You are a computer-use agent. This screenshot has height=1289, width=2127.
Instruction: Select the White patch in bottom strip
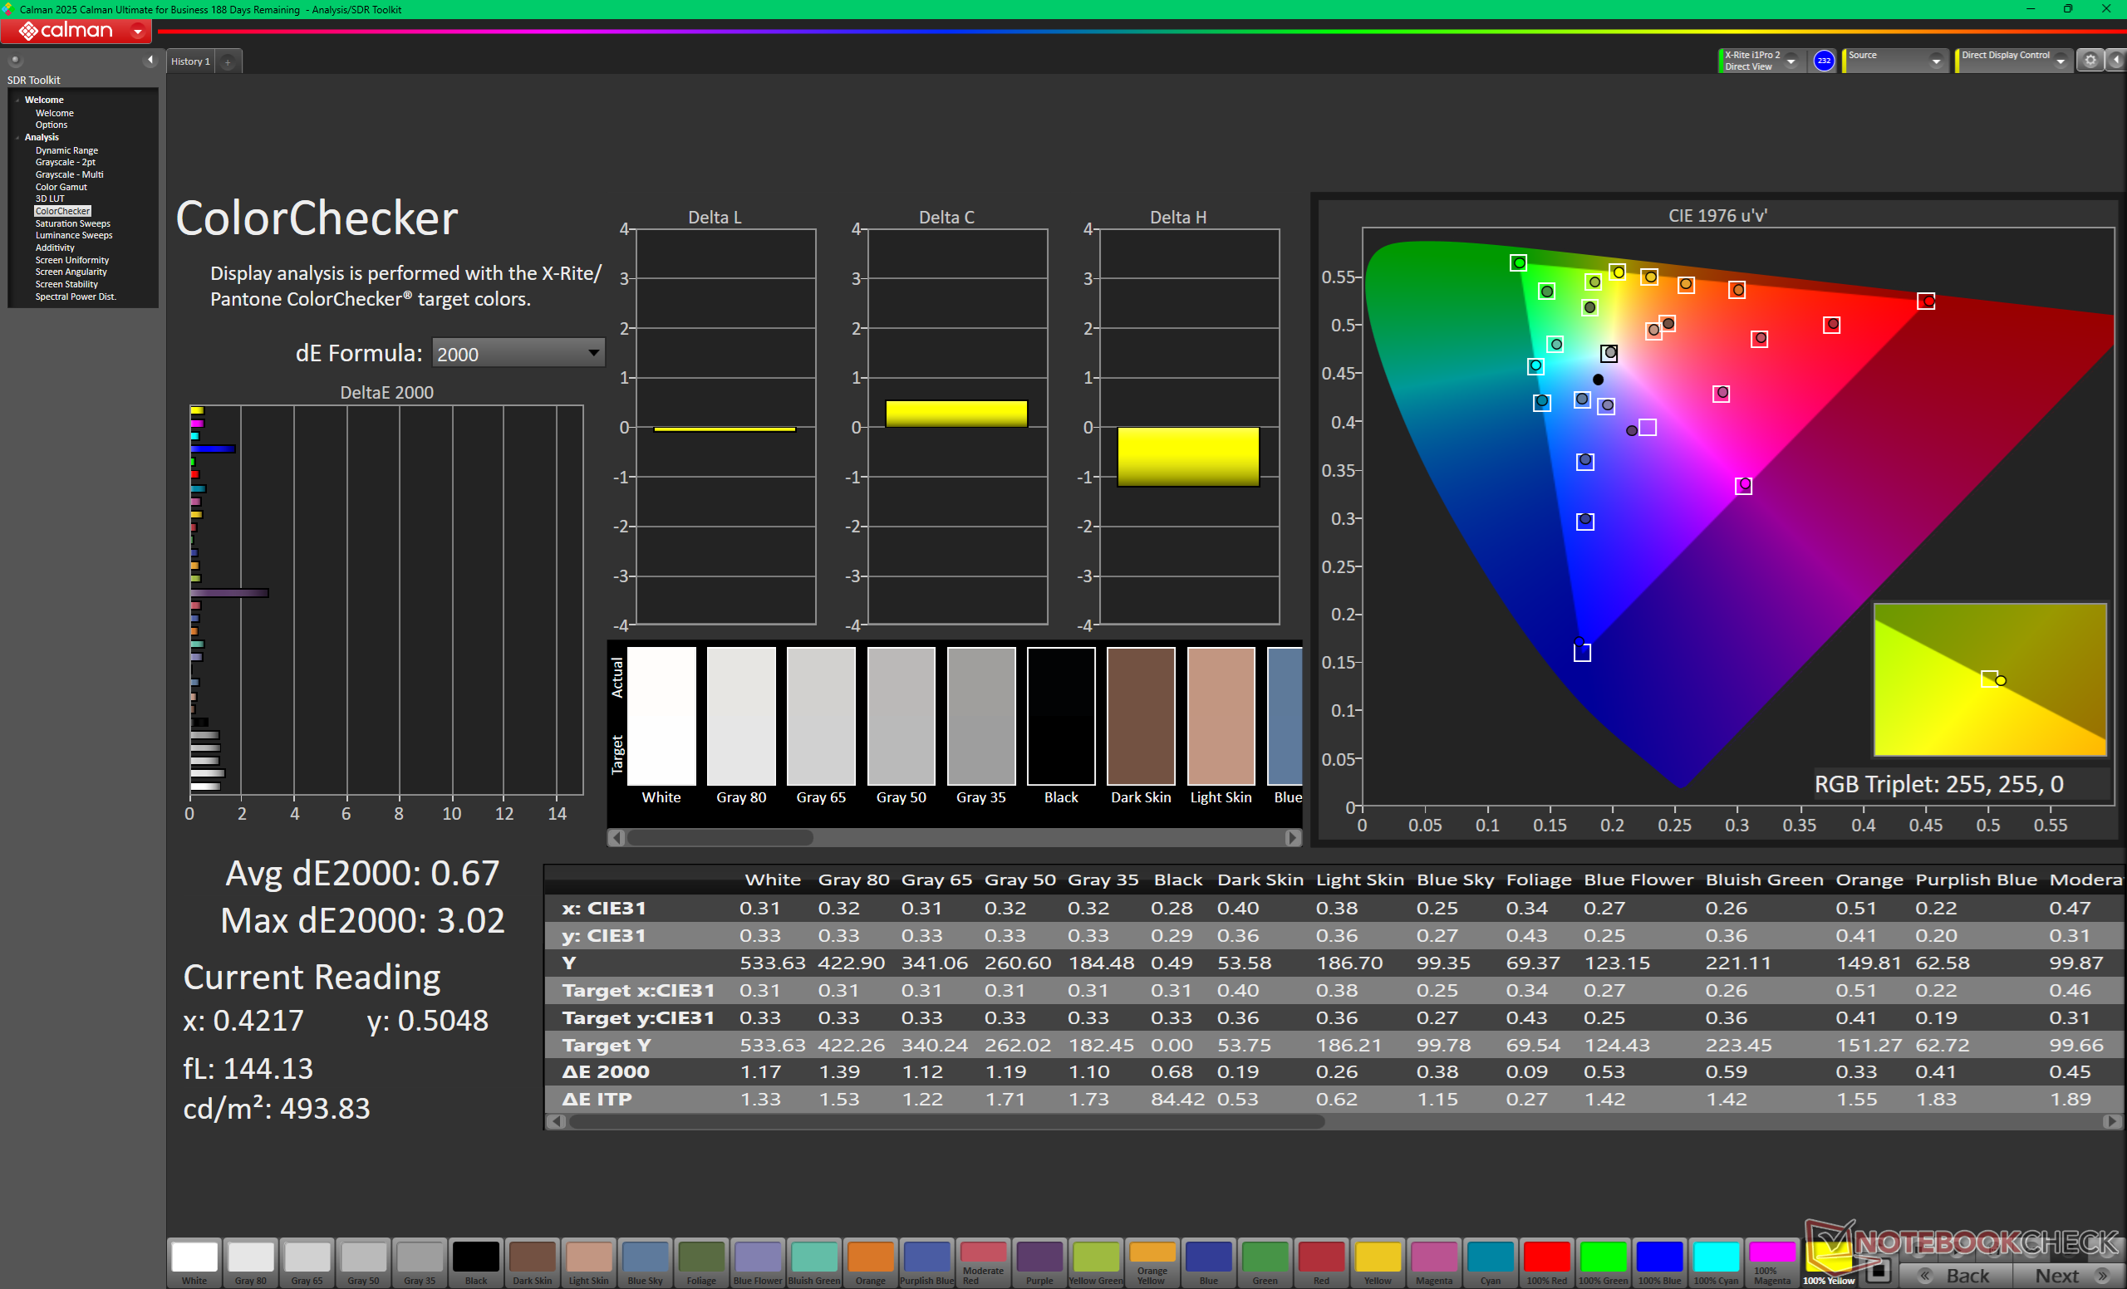(x=194, y=1263)
